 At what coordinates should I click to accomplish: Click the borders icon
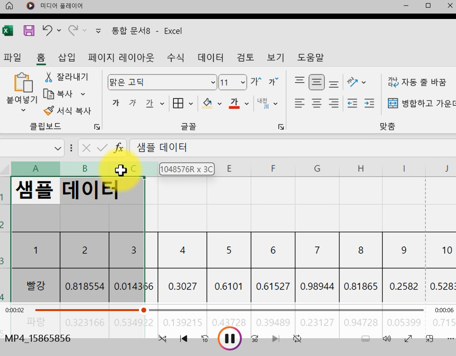pos(178,103)
